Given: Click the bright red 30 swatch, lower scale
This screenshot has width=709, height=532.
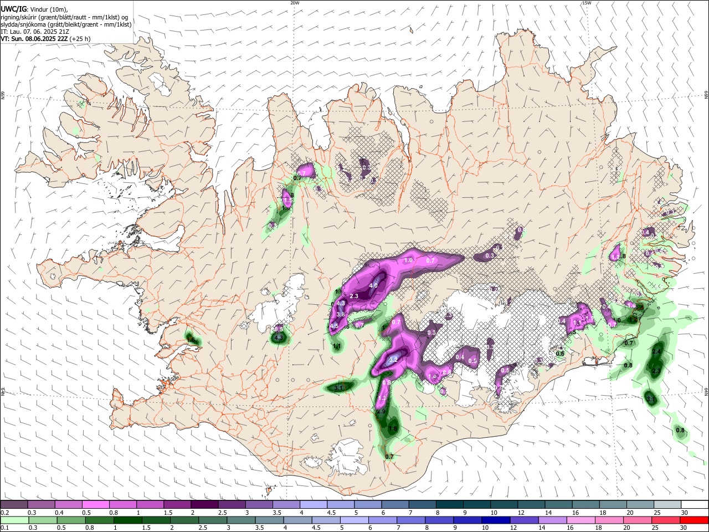Looking at the screenshot, I should tap(694, 520).
